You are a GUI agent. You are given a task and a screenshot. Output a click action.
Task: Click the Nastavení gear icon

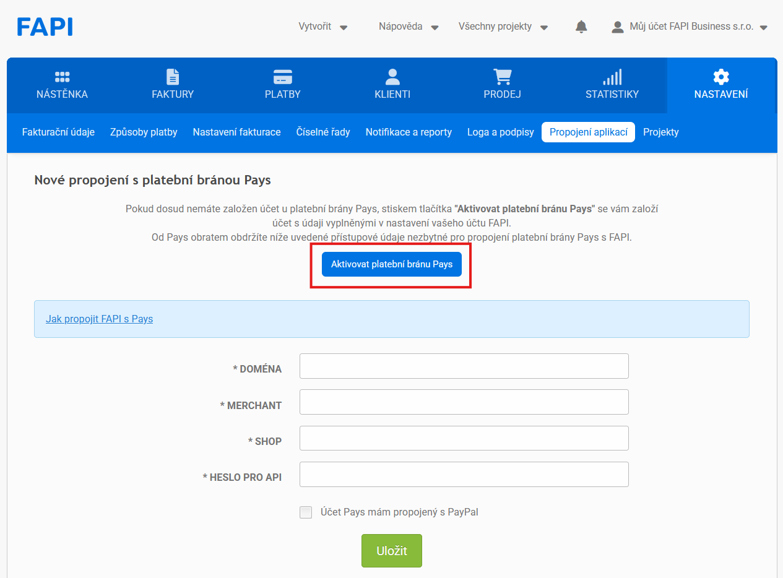click(x=721, y=77)
